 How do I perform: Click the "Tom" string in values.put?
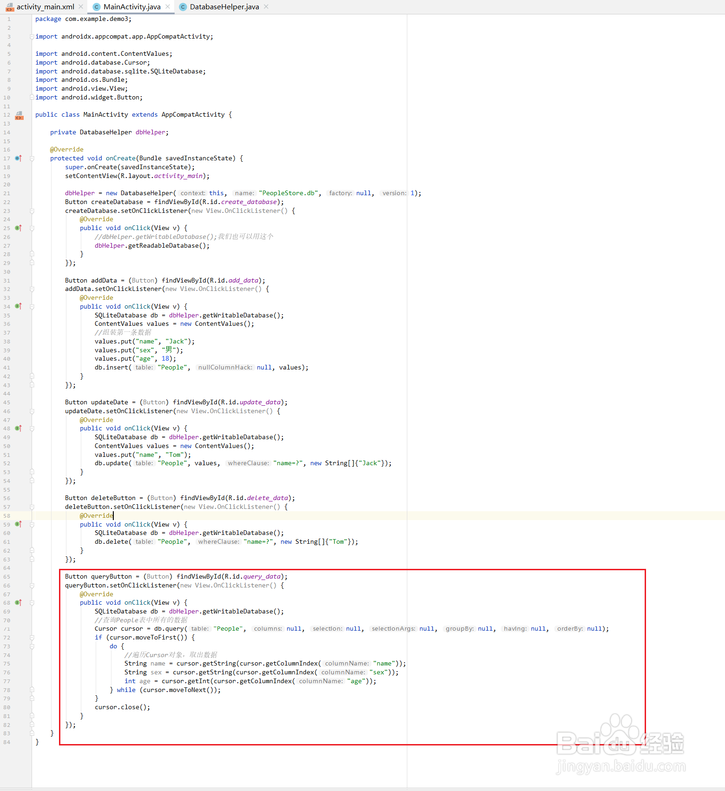(175, 455)
